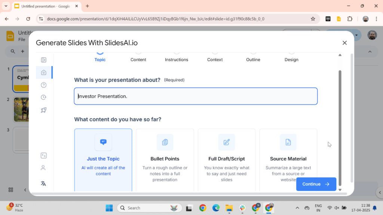Click the collapse panel icon atop the sidebar
This screenshot has width=383, height=215.
coord(43,60)
